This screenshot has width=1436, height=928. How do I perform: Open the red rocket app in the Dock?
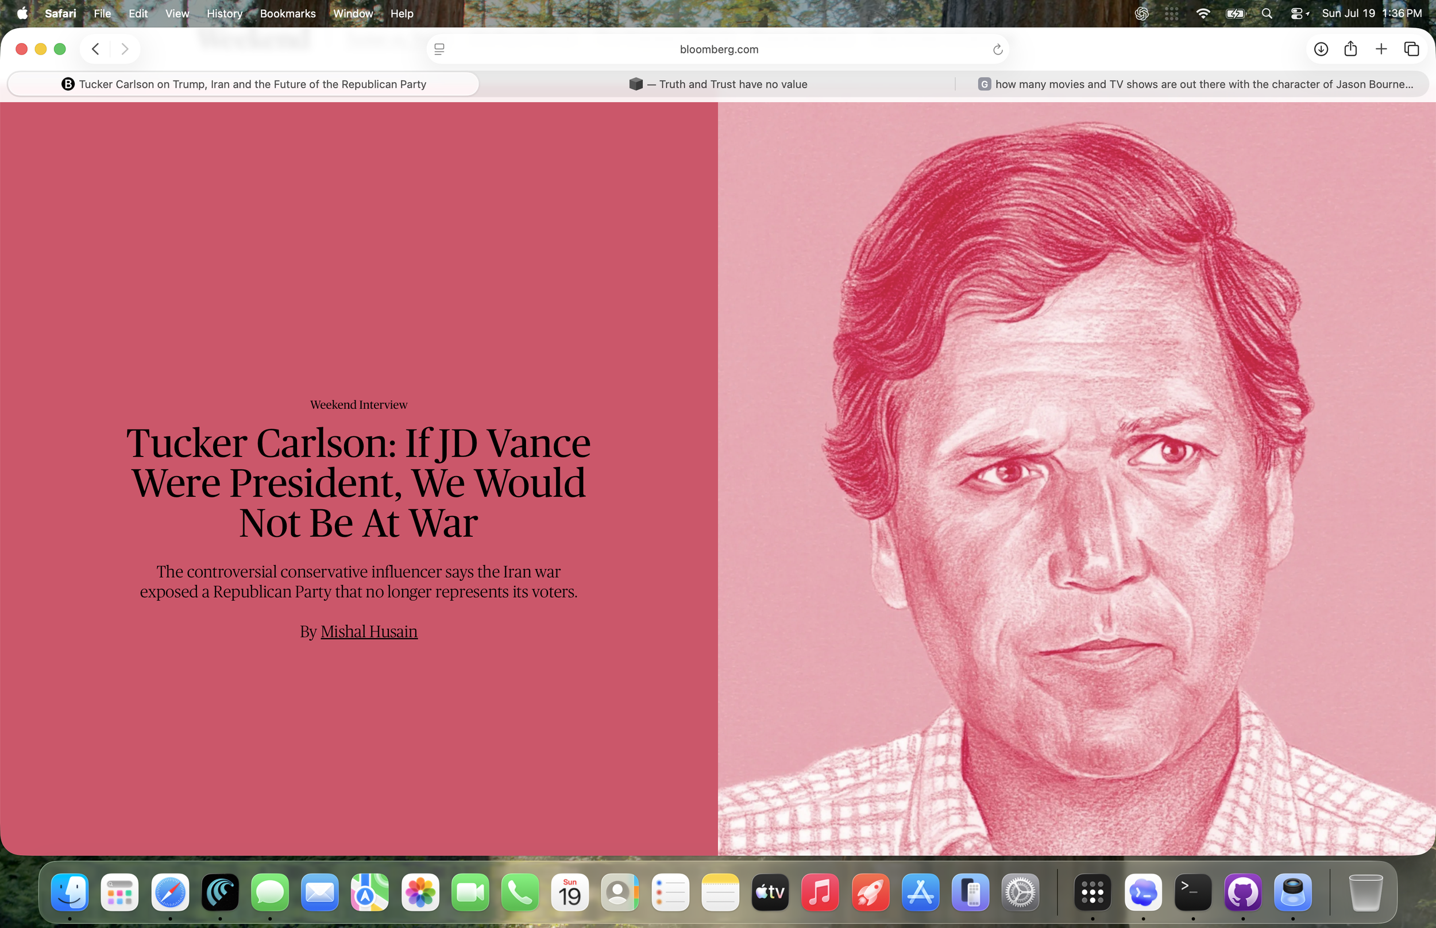(870, 892)
